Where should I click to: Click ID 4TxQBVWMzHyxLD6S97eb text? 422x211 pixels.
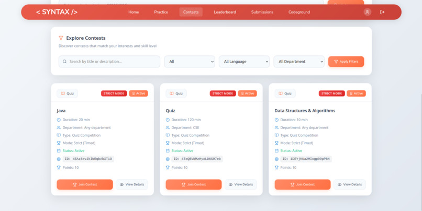tap(197, 159)
